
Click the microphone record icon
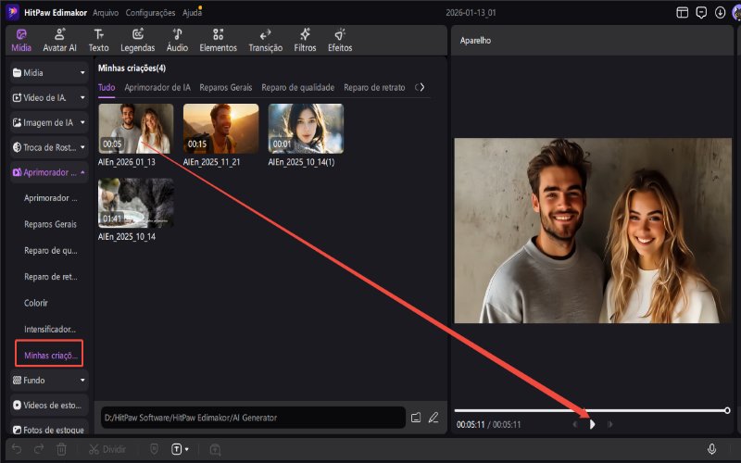point(711,449)
